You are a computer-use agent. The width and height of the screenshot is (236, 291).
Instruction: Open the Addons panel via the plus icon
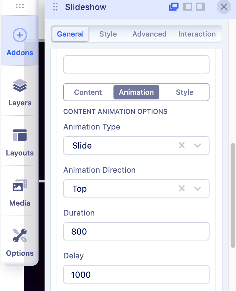pyautogui.click(x=20, y=35)
